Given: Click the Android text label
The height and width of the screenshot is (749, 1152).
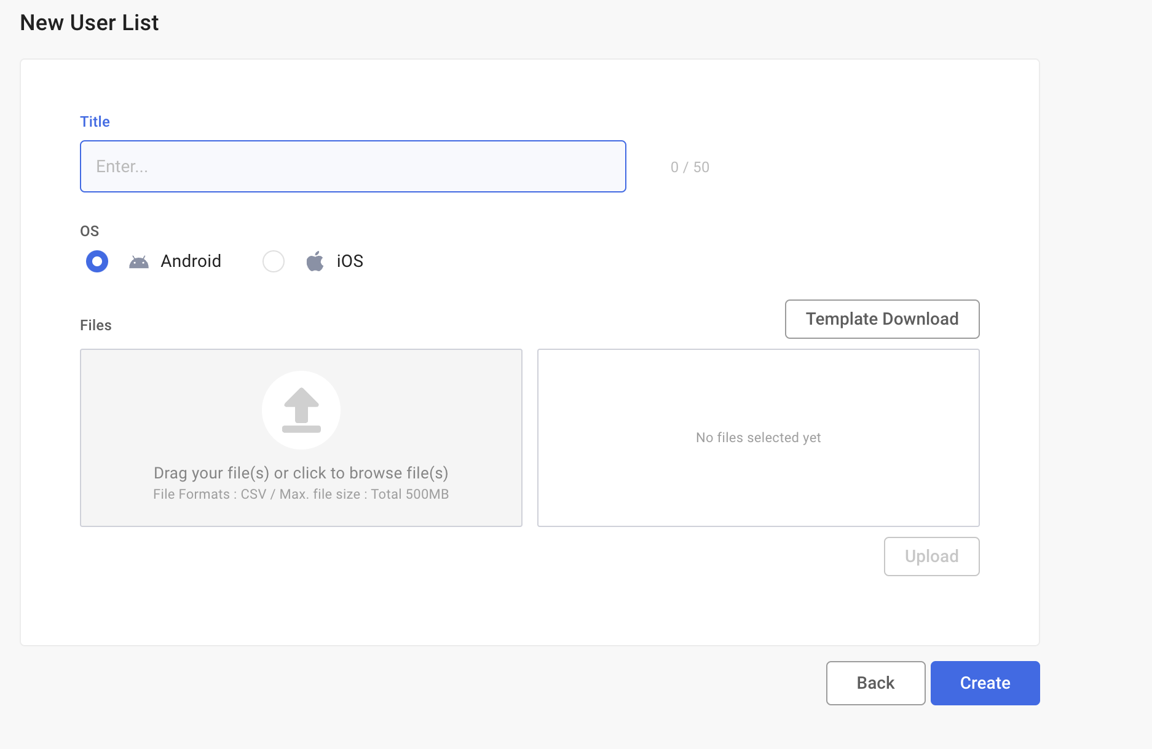Looking at the screenshot, I should [x=191, y=261].
